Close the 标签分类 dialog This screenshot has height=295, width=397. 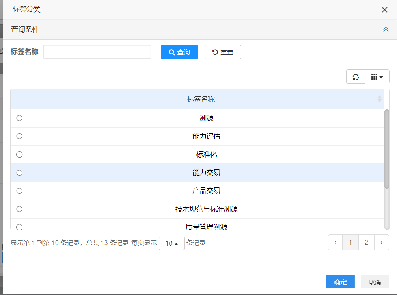coord(384,10)
